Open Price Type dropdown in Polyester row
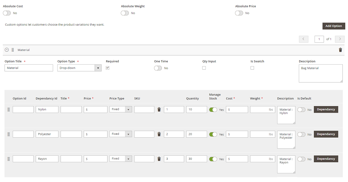 pos(120,134)
